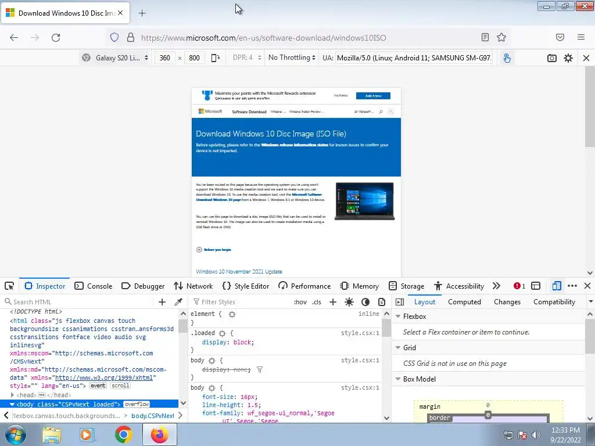Select iframe target document icon
This screenshot has width=595, height=446.
pyautogui.click(x=536, y=286)
